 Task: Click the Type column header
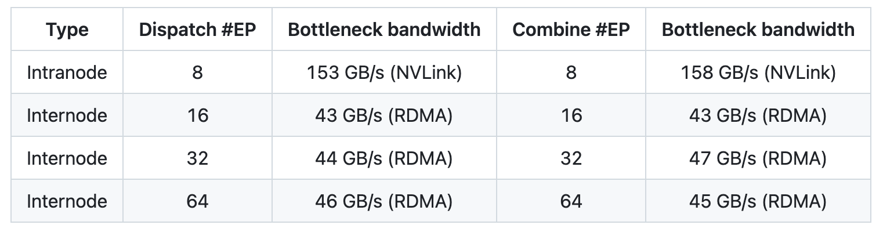[67, 30]
